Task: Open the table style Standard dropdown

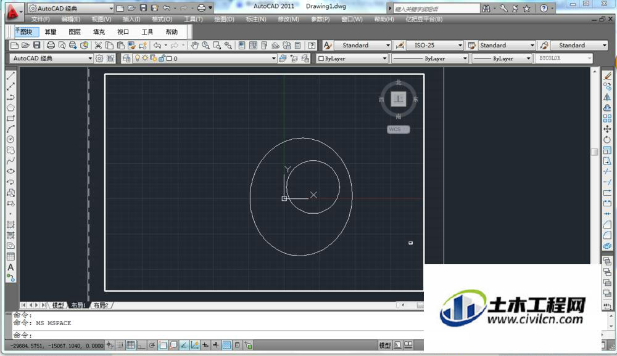Action: [x=507, y=46]
